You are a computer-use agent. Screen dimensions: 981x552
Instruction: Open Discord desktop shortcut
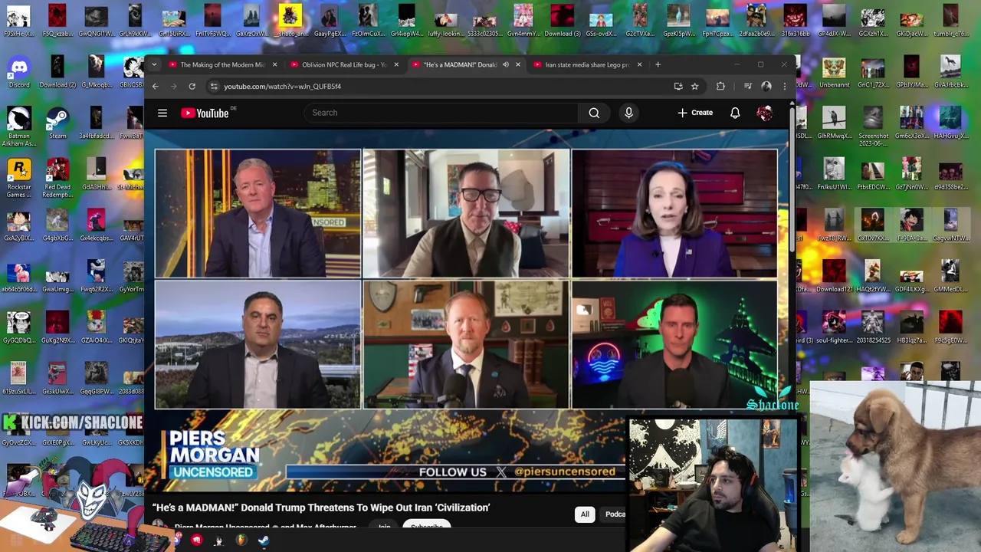(18, 73)
